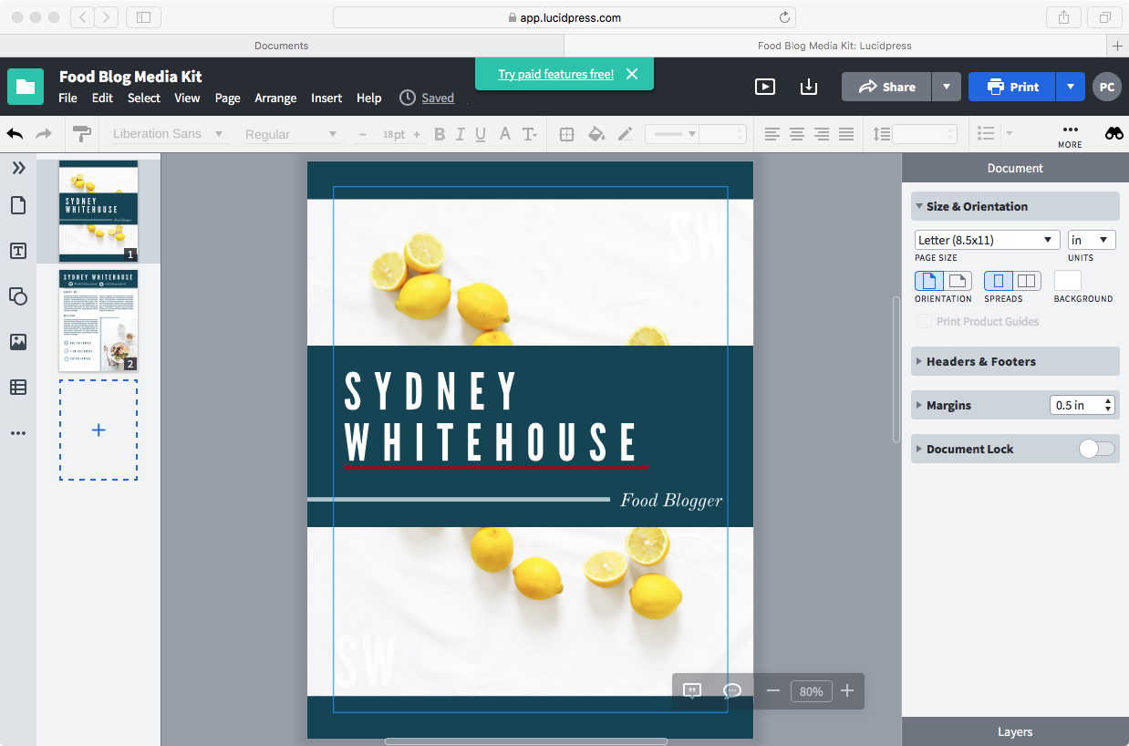Click the PC user account avatar

point(1107,87)
